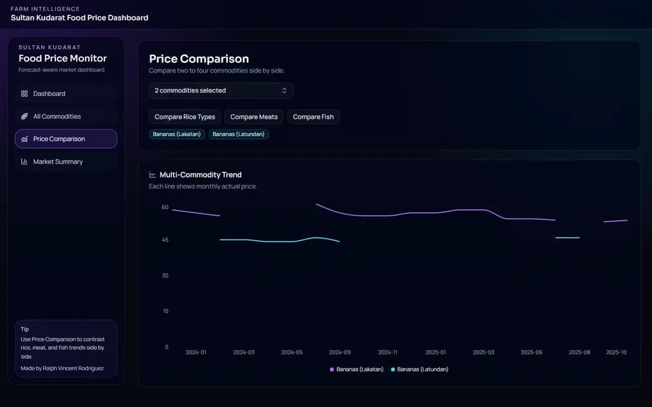This screenshot has height=407, width=652.
Task: Open the '2 commodities selected' dropdown
Action: 221,90
